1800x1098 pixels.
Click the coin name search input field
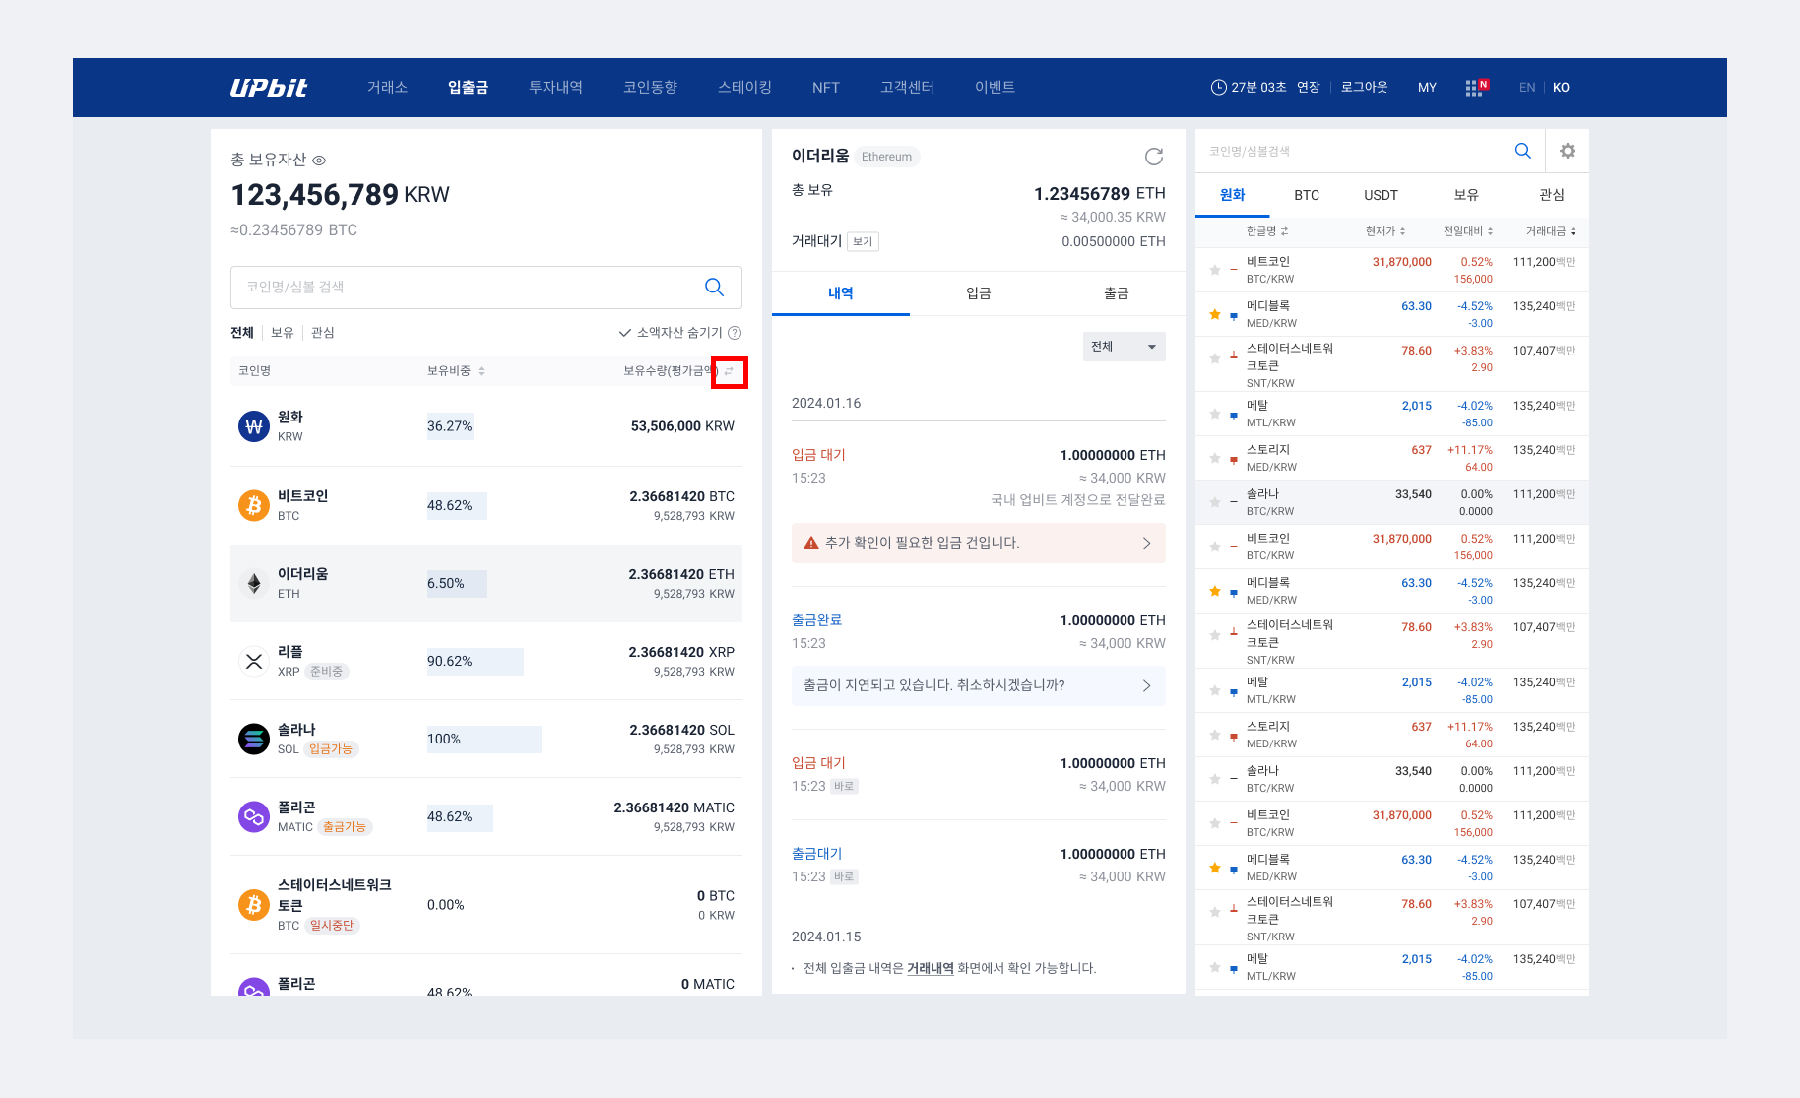pyautogui.click(x=463, y=288)
